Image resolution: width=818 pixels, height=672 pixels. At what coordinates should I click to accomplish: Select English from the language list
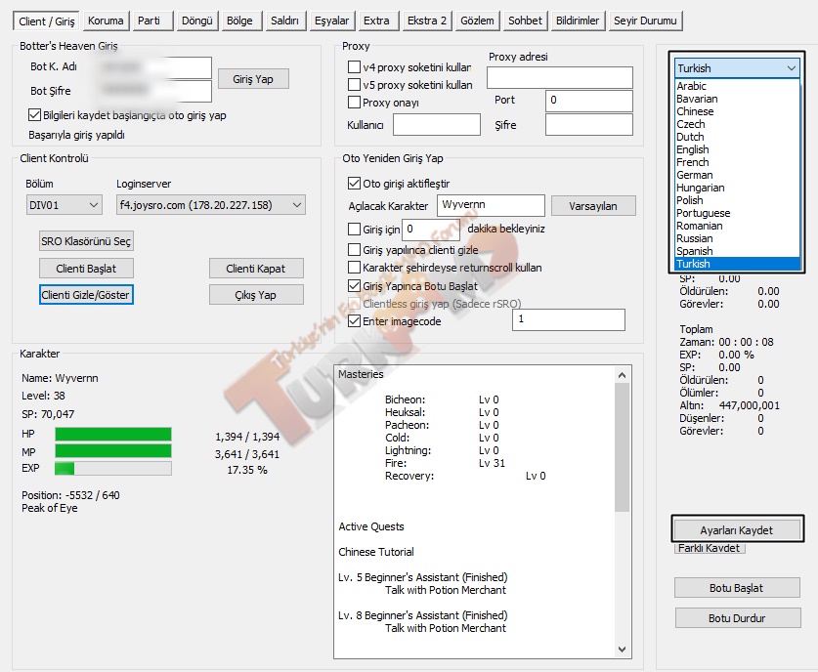click(x=693, y=149)
